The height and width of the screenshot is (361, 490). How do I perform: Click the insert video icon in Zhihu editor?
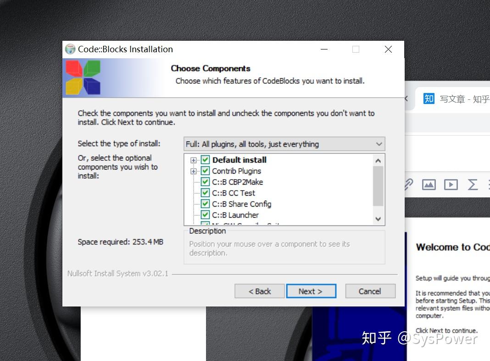[451, 185]
